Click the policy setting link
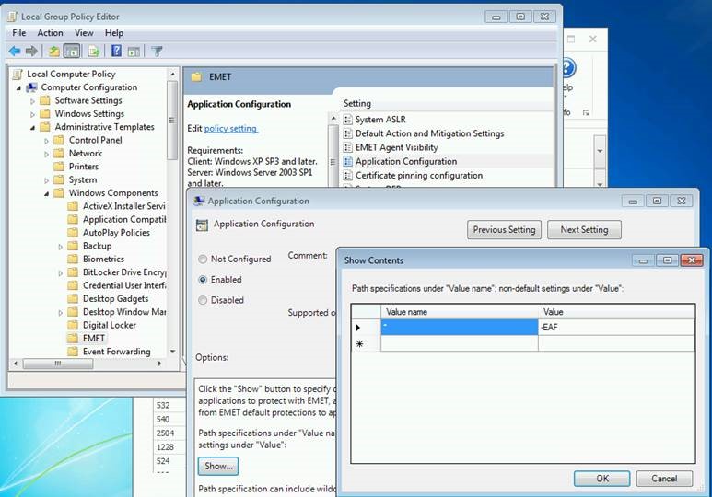 coord(230,129)
